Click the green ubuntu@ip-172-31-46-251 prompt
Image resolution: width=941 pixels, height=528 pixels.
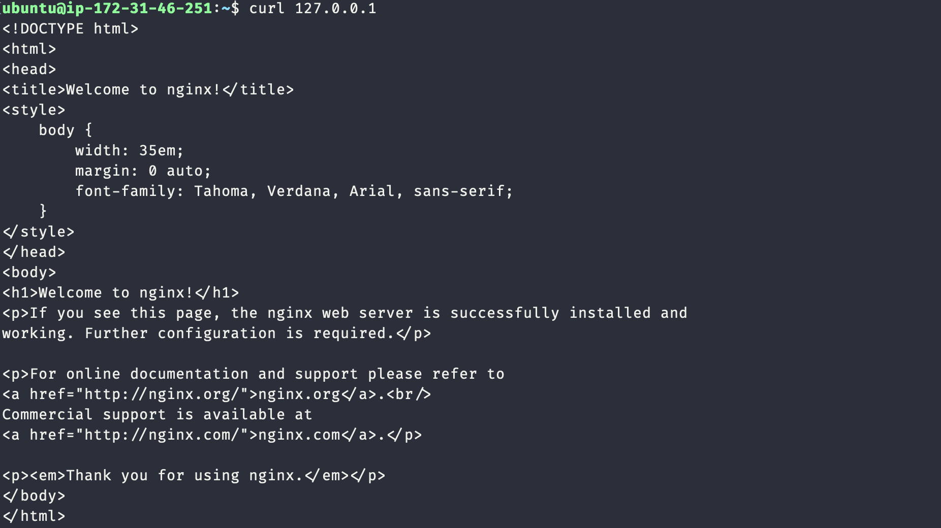coord(107,9)
